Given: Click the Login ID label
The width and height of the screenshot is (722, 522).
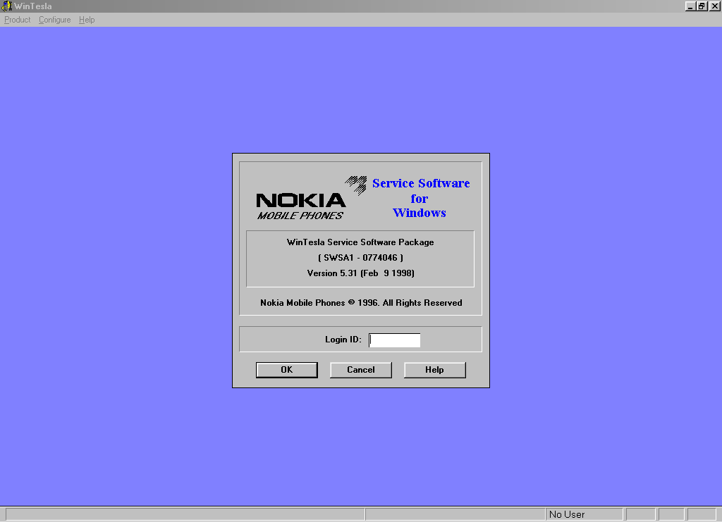Looking at the screenshot, I should (343, 340).
